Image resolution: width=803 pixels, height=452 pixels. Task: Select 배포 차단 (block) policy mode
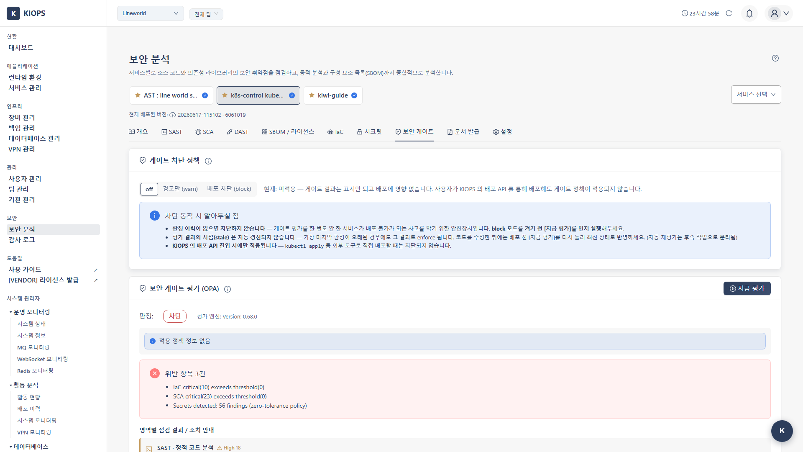click(229, 189)
